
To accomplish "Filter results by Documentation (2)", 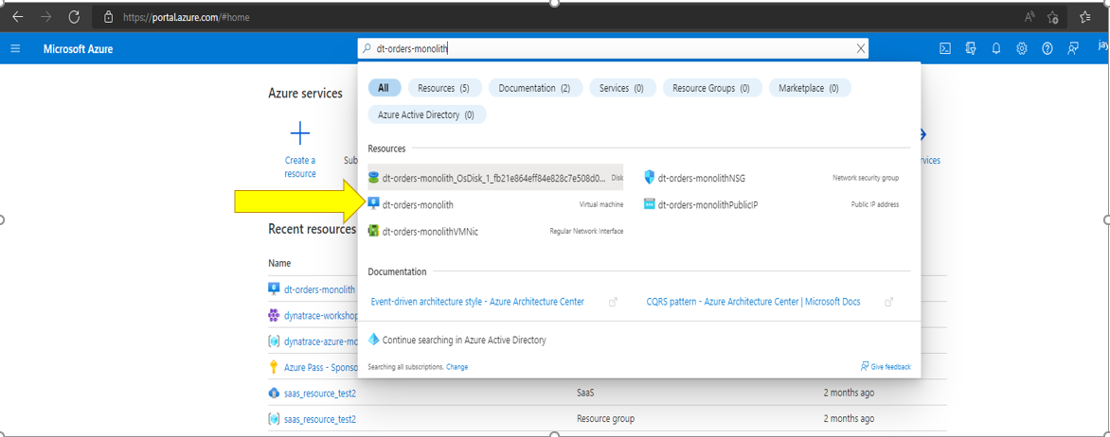I will coord(534,88).
